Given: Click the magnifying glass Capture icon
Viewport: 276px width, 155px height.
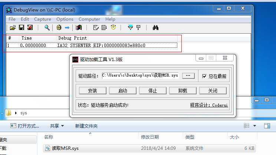Looking at the screenshot, I should (47, 27).
